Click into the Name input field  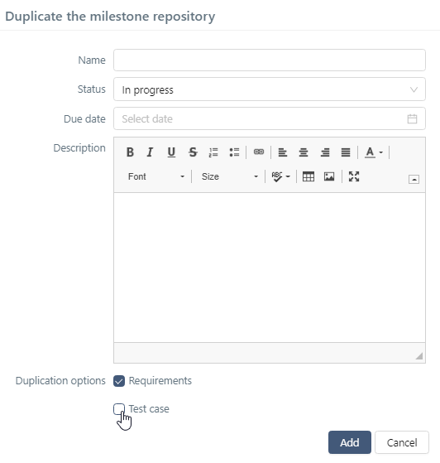(x=270, y=60)
